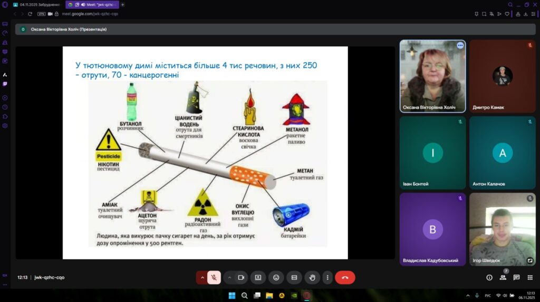Raise hand in the meeting
Image resolution: width=540 pixels, height=302 pixels.
tap(312, 277)
